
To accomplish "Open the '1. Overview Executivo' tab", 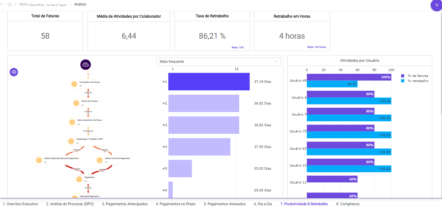I will click(21, 204).
